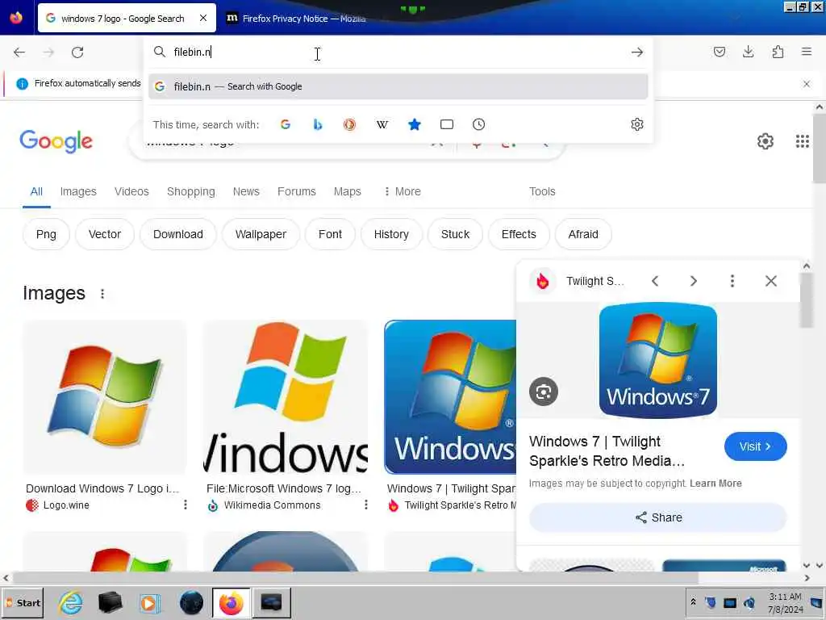The image size is (826, 620).
Task: Select the Afraid filter chip
Action: coord(583,234)
